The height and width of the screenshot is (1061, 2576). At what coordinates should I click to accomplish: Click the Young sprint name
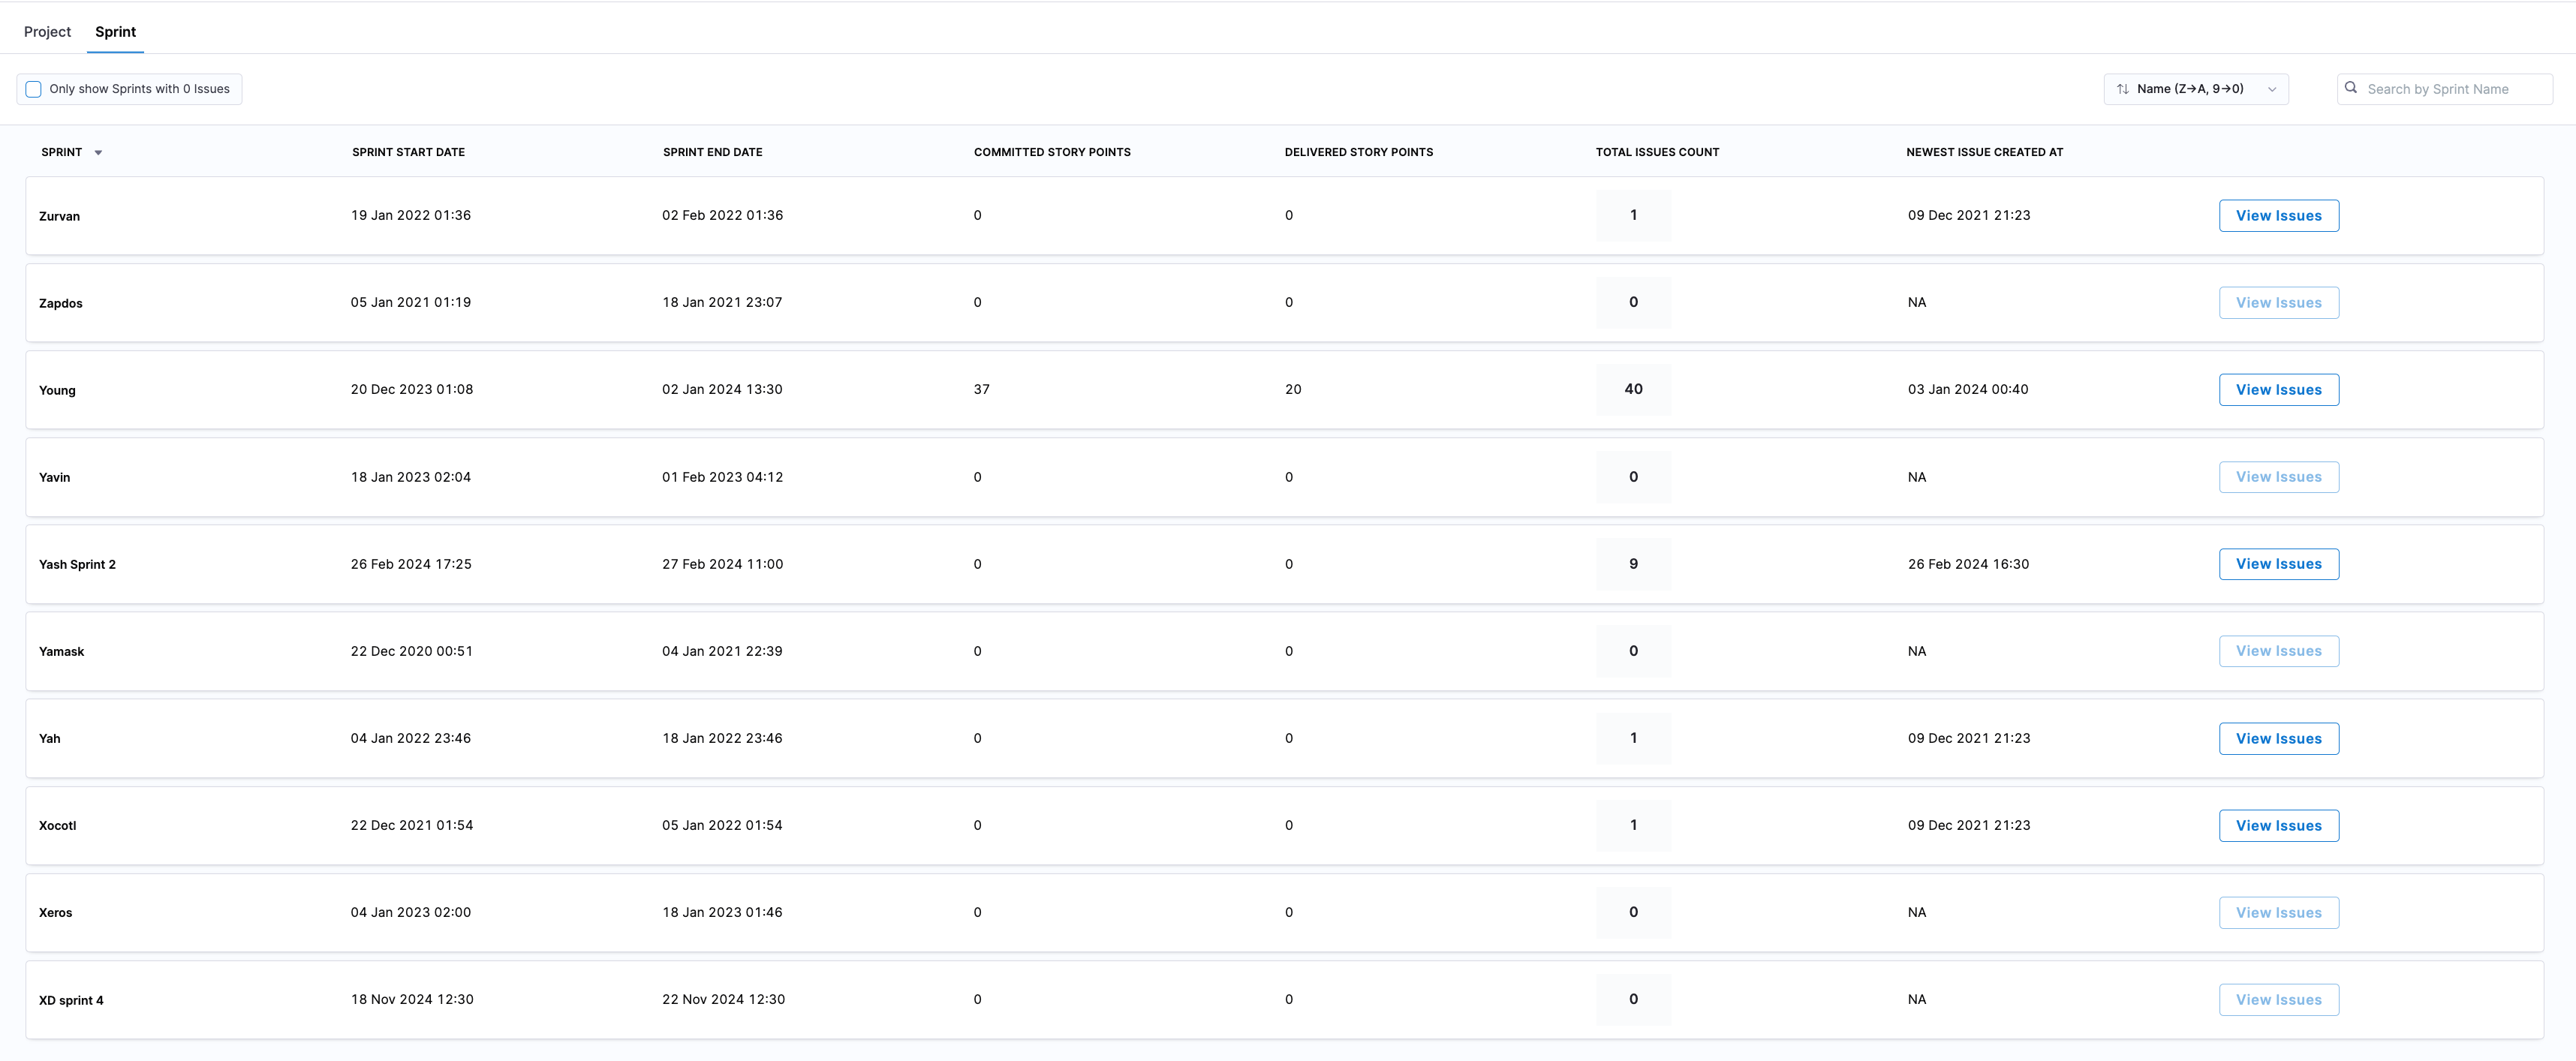(57, 391)
